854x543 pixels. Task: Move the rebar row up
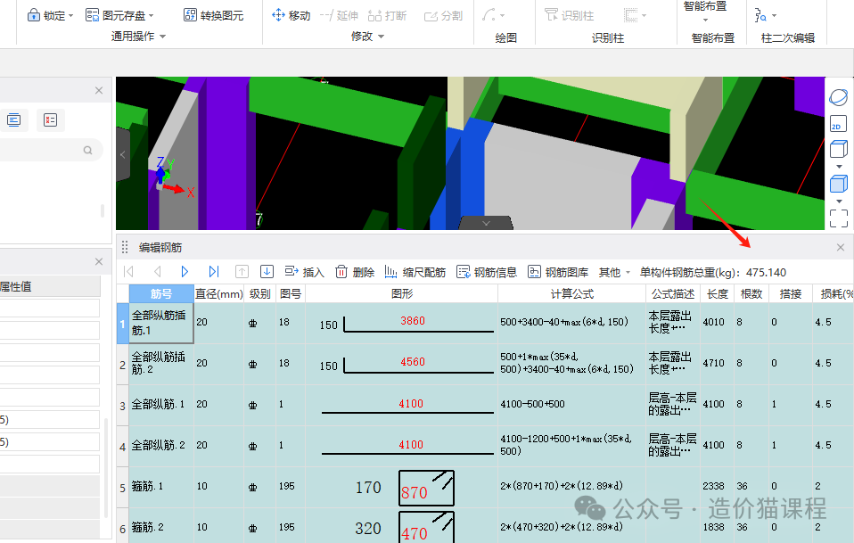(x=242, y=271)
